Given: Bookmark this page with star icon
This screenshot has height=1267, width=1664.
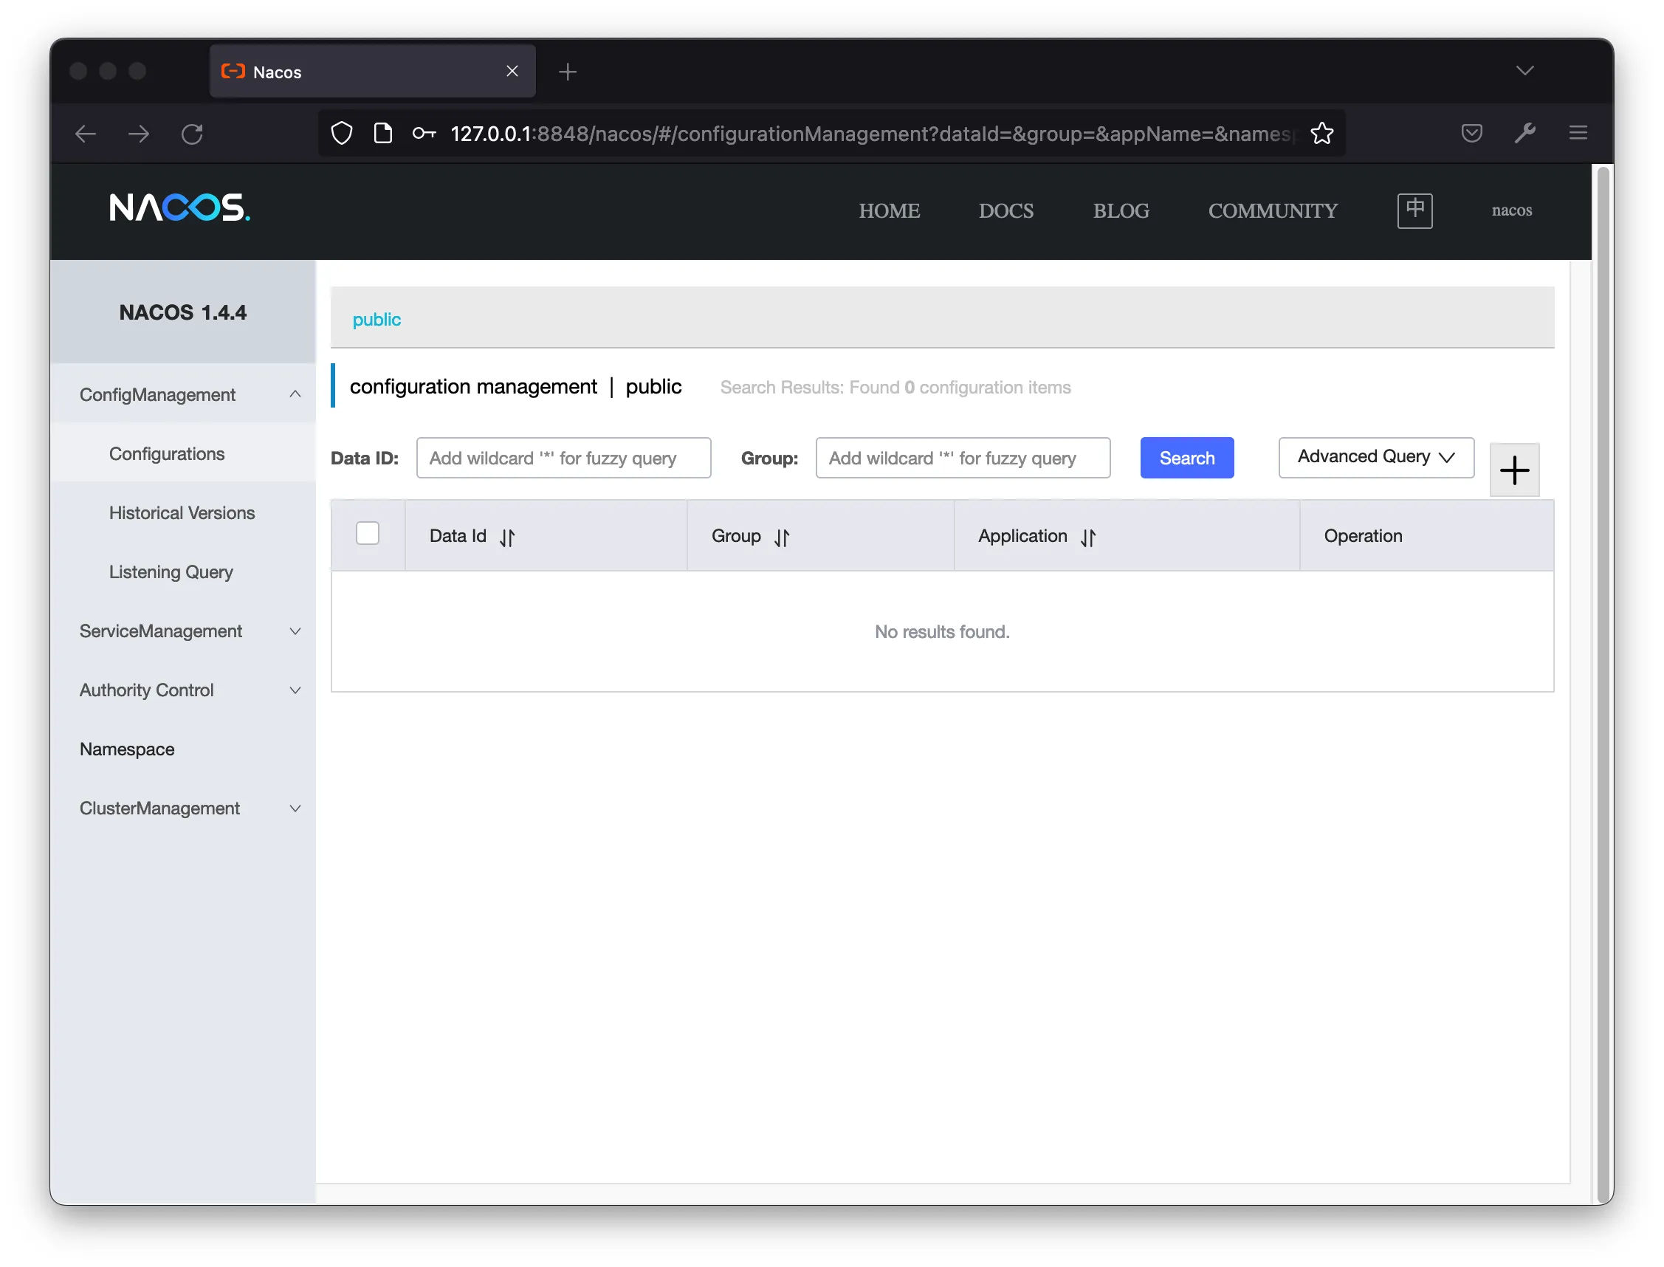Looking at the screenshot, I should pos(1321,134).
